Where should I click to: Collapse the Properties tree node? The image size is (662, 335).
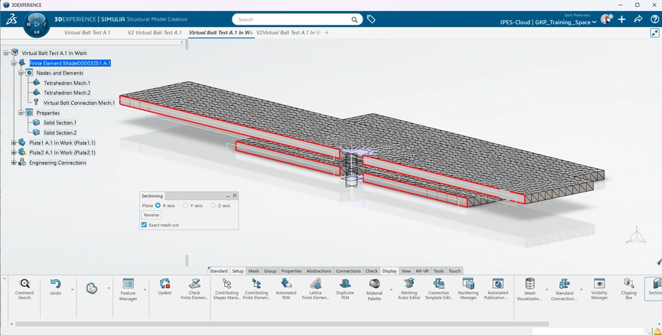coord(21,112)
